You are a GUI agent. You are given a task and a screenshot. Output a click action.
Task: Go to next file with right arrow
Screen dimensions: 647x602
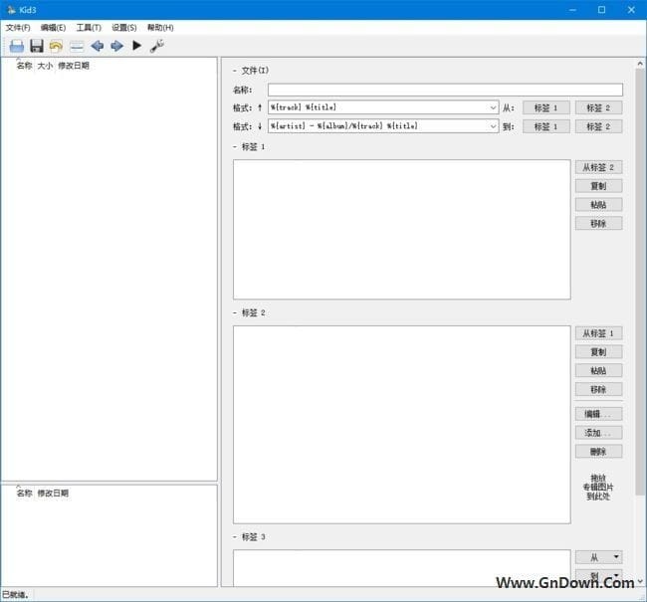(116, 46)
